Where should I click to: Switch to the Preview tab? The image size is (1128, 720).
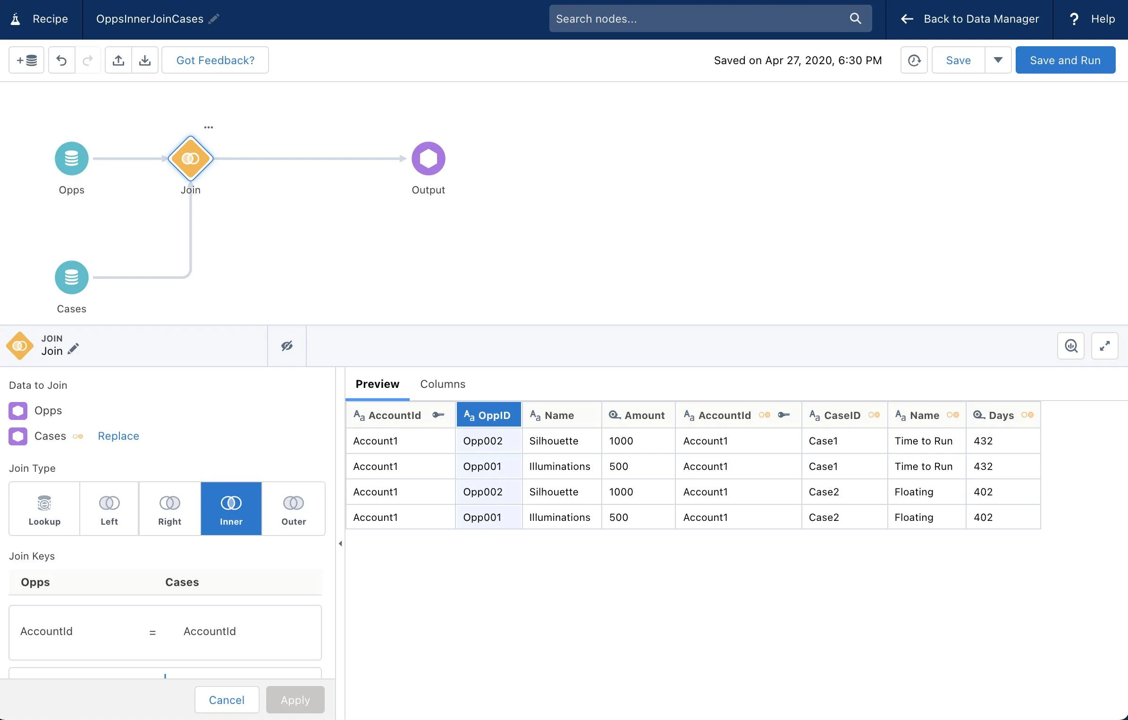(378, 384)
